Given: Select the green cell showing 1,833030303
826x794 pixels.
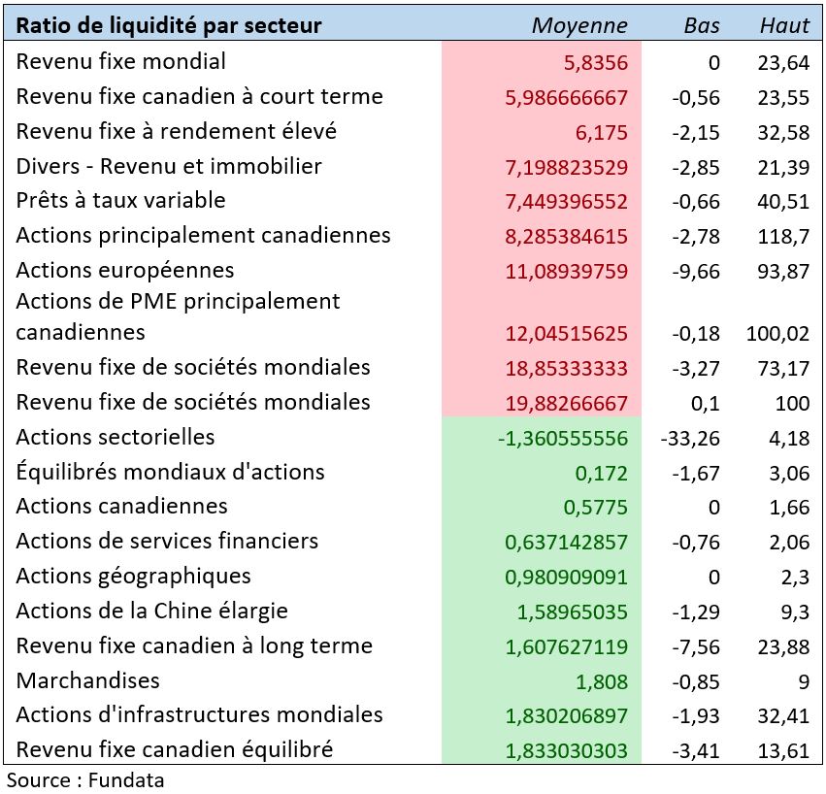Looking at the screenshot, I should 567,750.
